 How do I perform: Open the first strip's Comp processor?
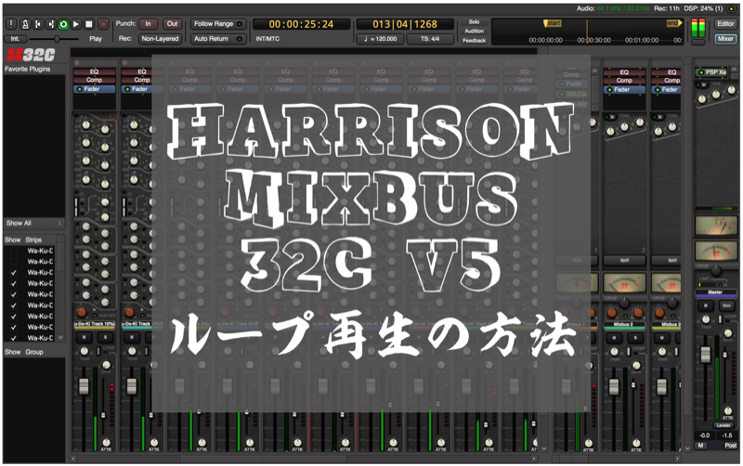[x=94, y=80]
